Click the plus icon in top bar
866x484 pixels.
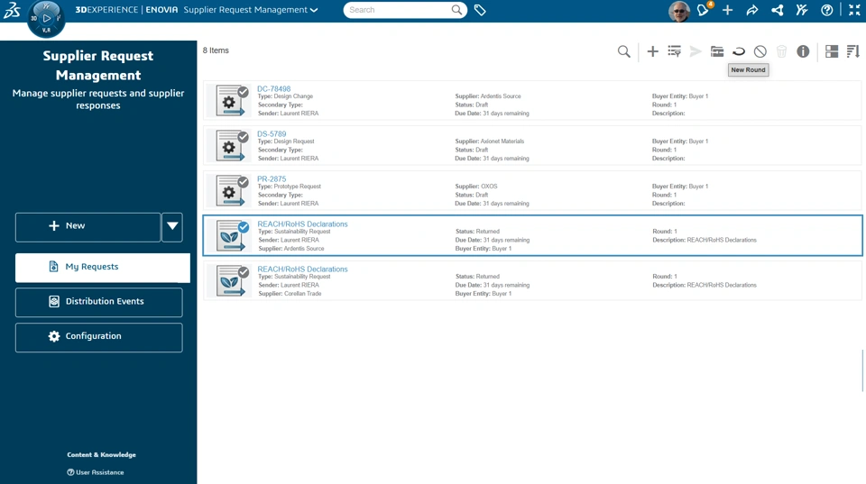pyautogui.click(x=727, y=10)
